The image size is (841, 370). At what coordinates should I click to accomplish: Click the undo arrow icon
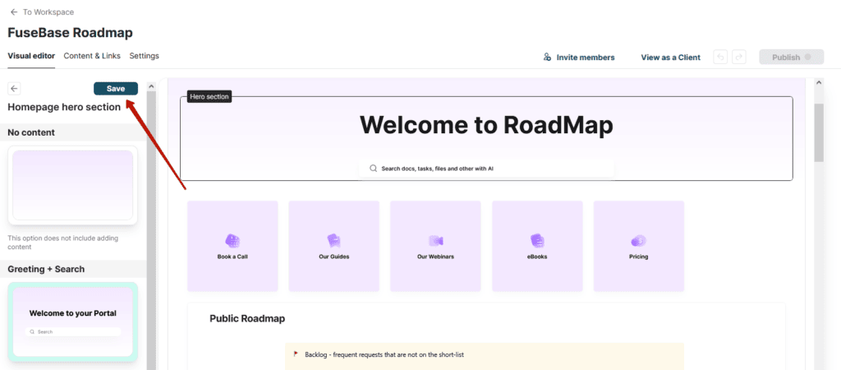pos(720,57)
